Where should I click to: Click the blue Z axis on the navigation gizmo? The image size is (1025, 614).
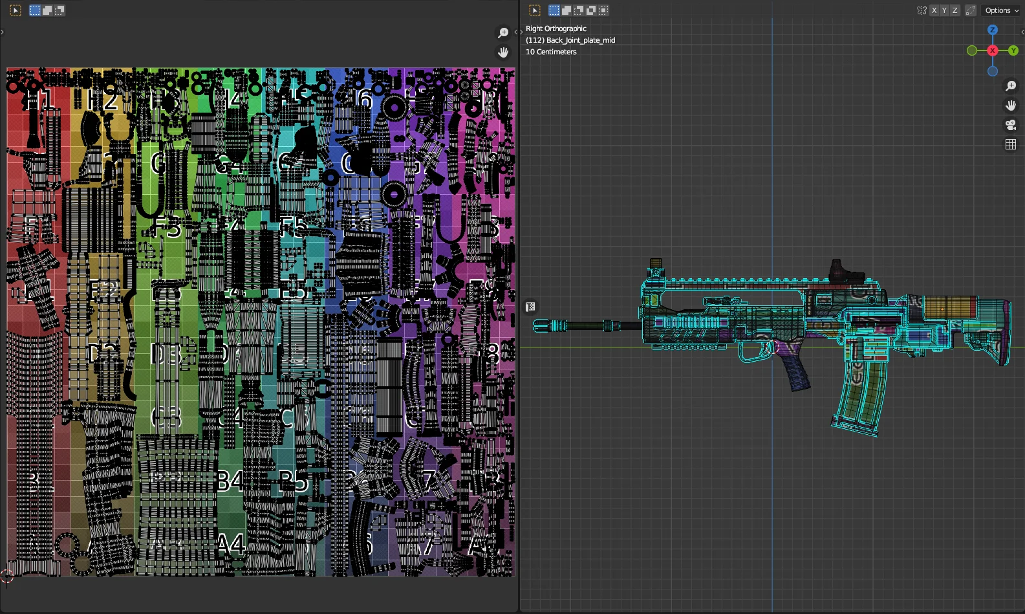click(993, 30)
